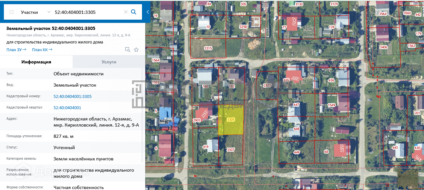Click parcel label 168 on map
The image size is (424, 190).
(x=205, y=86)
